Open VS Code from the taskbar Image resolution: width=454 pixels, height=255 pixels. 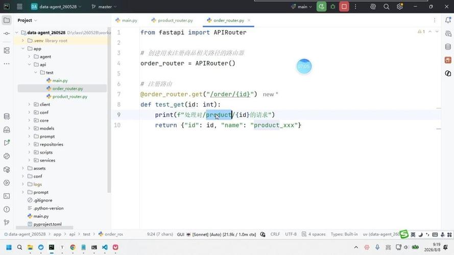[x=105, y=247]
